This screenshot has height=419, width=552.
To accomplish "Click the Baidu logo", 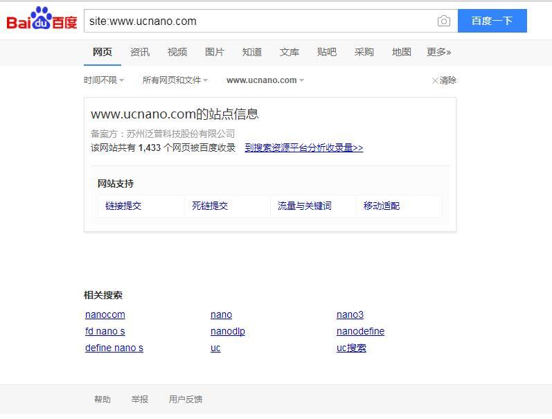I will [x=42, y=18].
